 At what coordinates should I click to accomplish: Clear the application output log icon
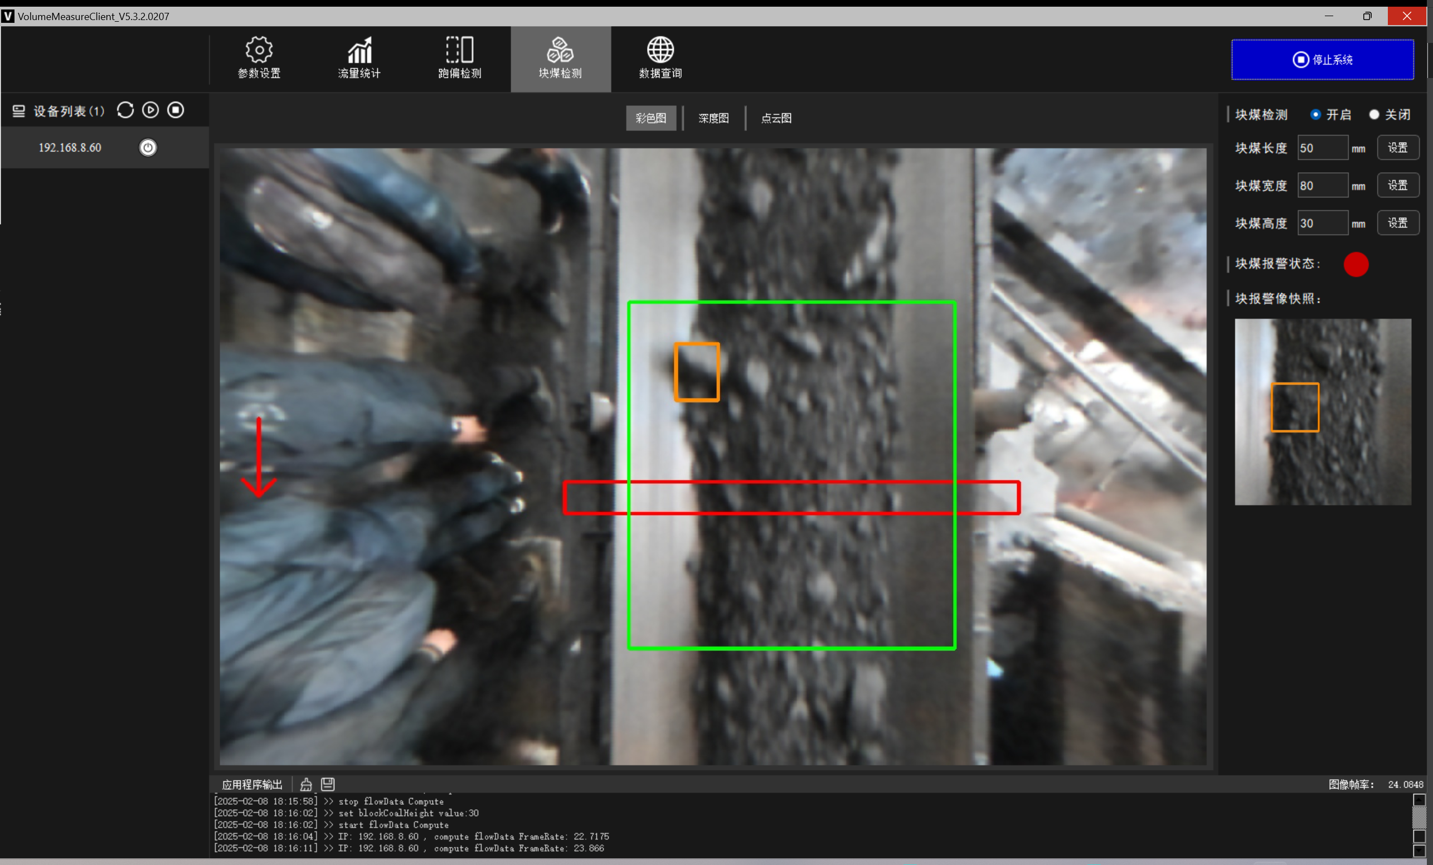[x=306, y=784]
